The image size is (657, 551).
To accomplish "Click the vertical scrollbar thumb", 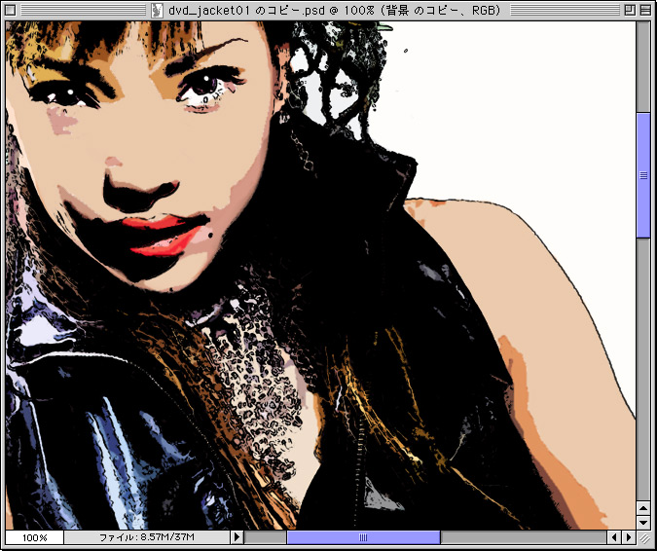I will 643,175.
